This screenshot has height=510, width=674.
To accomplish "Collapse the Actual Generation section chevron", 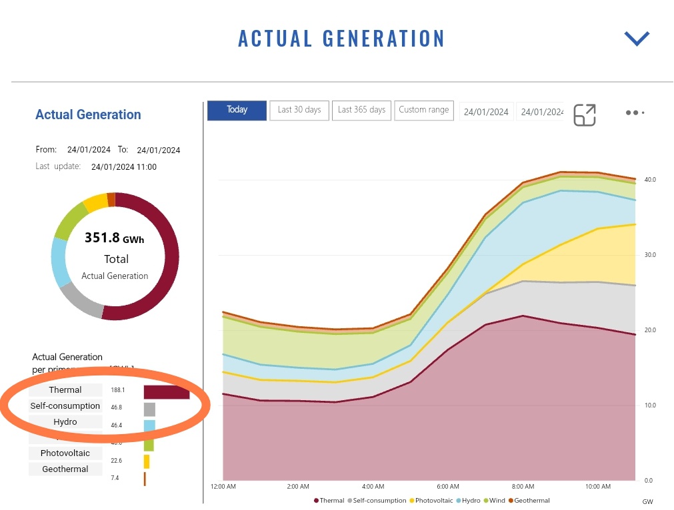I will click(637, 39).
